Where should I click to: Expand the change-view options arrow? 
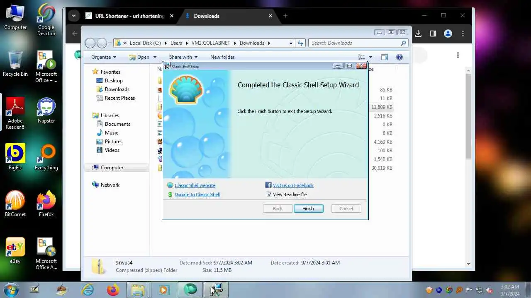pos(370,57)
